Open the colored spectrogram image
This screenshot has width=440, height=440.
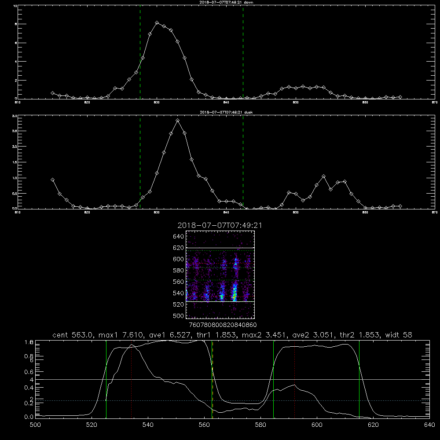click(220, 275)
